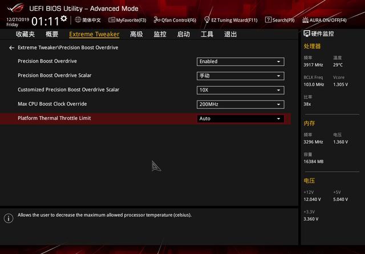
Task: Click the 5.040 V reading
Action: click(x=340, y=199)
